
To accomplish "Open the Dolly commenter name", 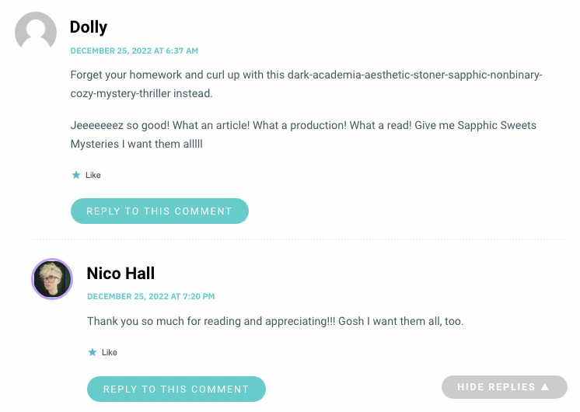I will pyautogui.click(x=89, y=27).
